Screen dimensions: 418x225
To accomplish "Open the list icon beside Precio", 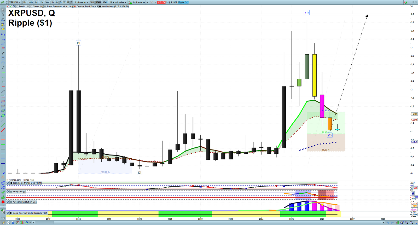I will (28, 6).
